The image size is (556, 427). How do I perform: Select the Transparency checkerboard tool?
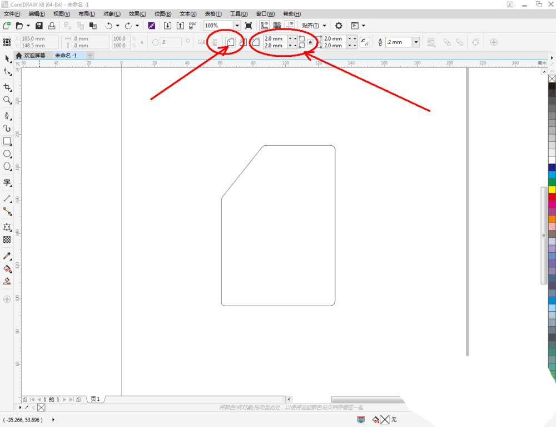7,240
